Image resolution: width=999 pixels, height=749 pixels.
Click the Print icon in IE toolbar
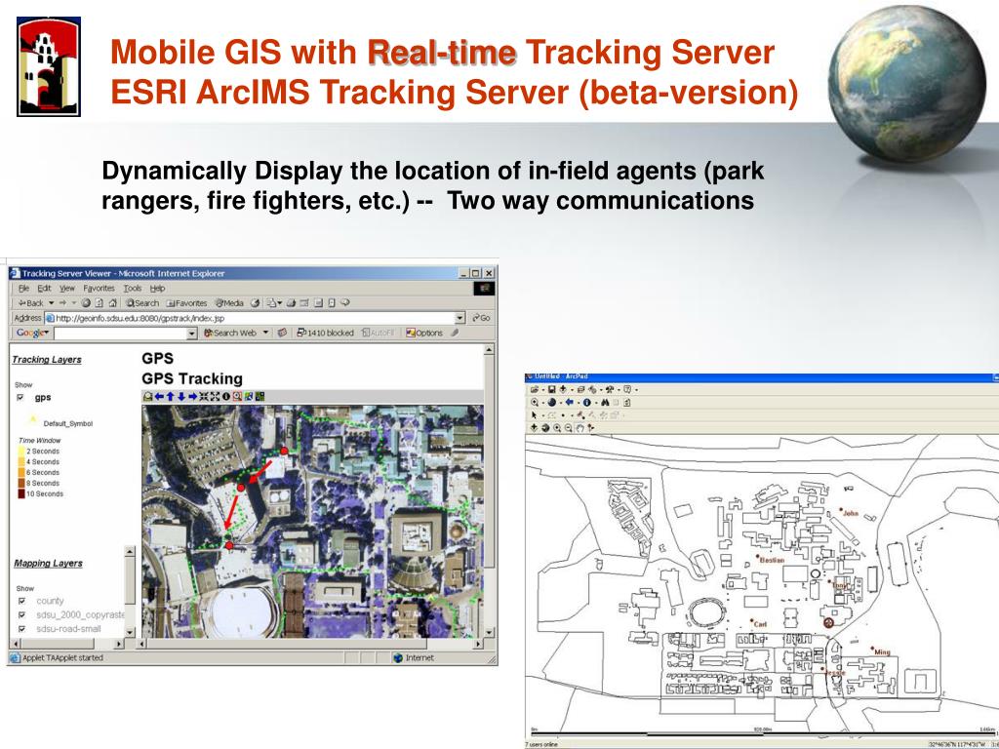pos(291,303)
